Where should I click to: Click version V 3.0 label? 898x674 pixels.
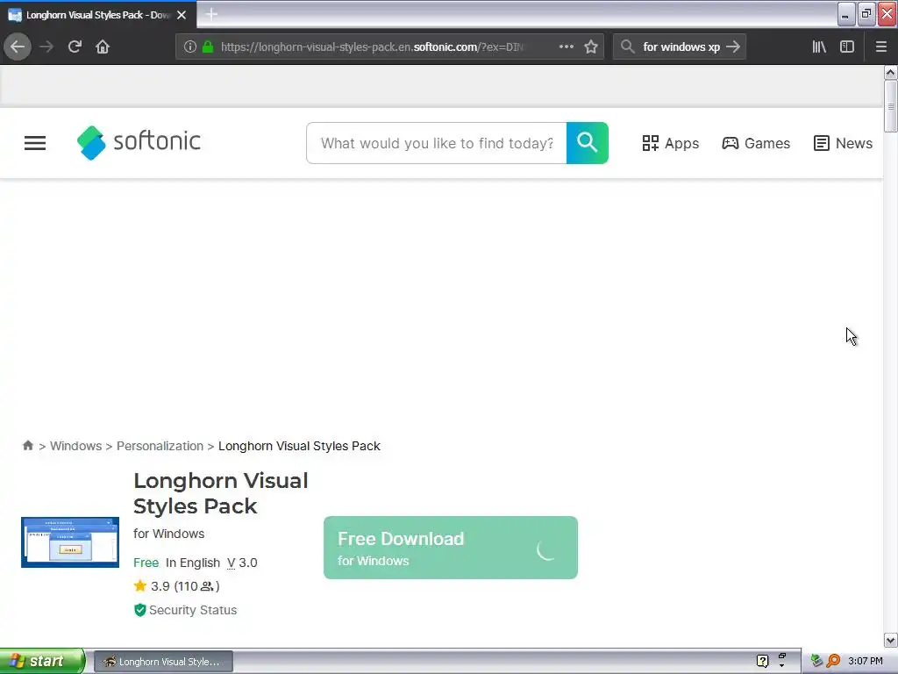(x=242, y=563)
